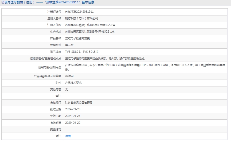Click the registrant address value cell

(x=90, y=25)
